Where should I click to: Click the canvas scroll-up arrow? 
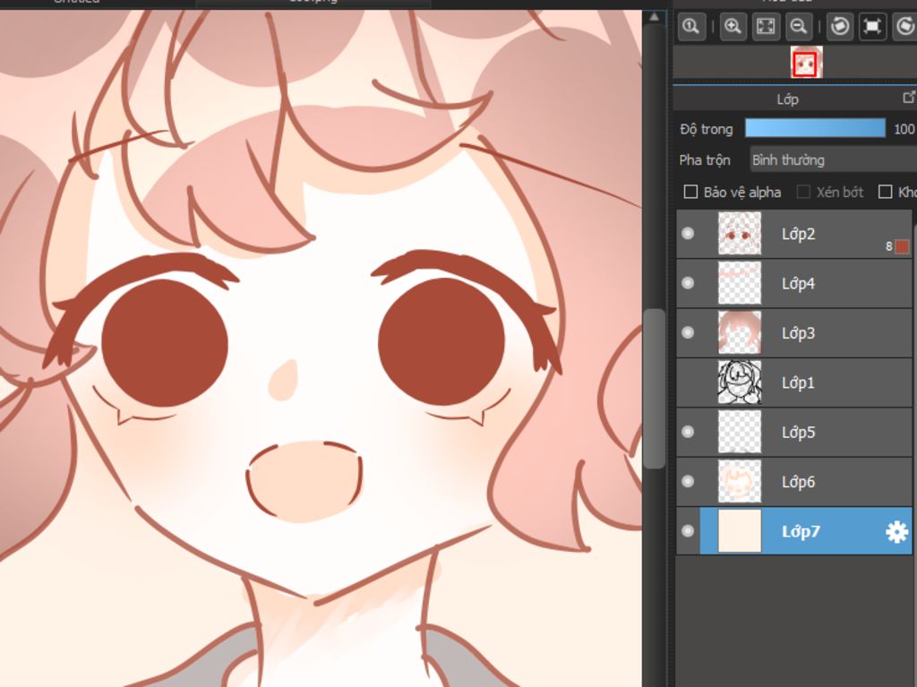point(654,17)
